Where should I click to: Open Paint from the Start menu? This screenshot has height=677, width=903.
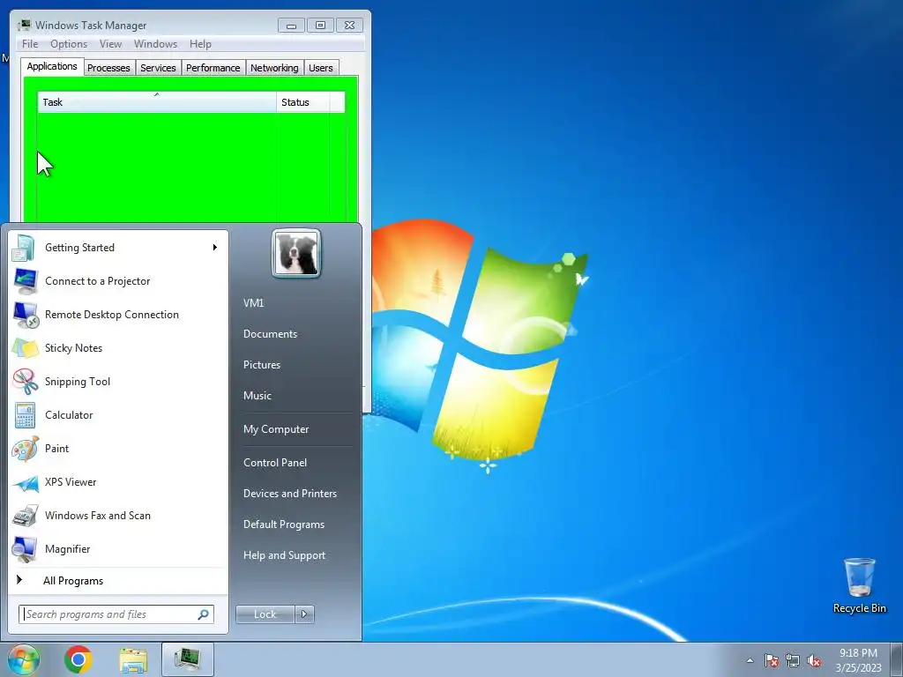click(117, 449)
